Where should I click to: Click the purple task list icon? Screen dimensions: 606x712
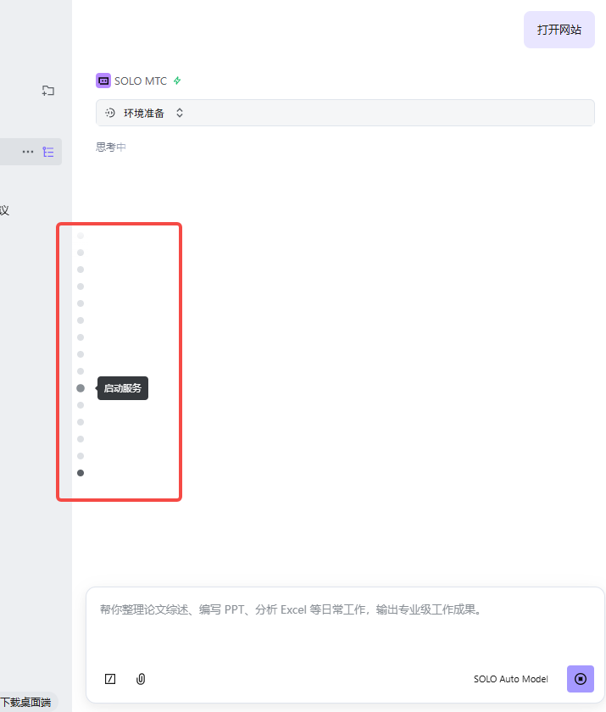[x=48, y=152]
